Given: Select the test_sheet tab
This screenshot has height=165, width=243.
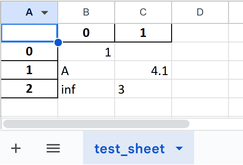Looking at the screenshot, I should 129,149.
